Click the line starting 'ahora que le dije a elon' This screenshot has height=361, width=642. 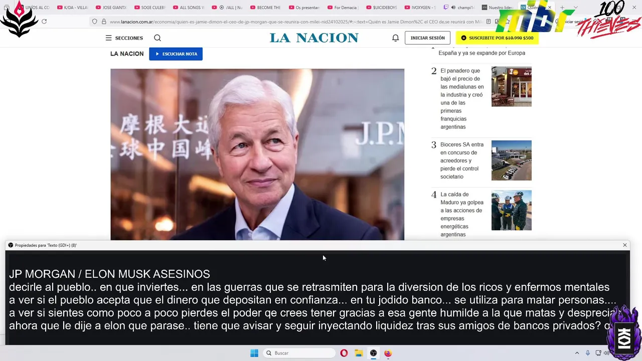click(309, 326)
